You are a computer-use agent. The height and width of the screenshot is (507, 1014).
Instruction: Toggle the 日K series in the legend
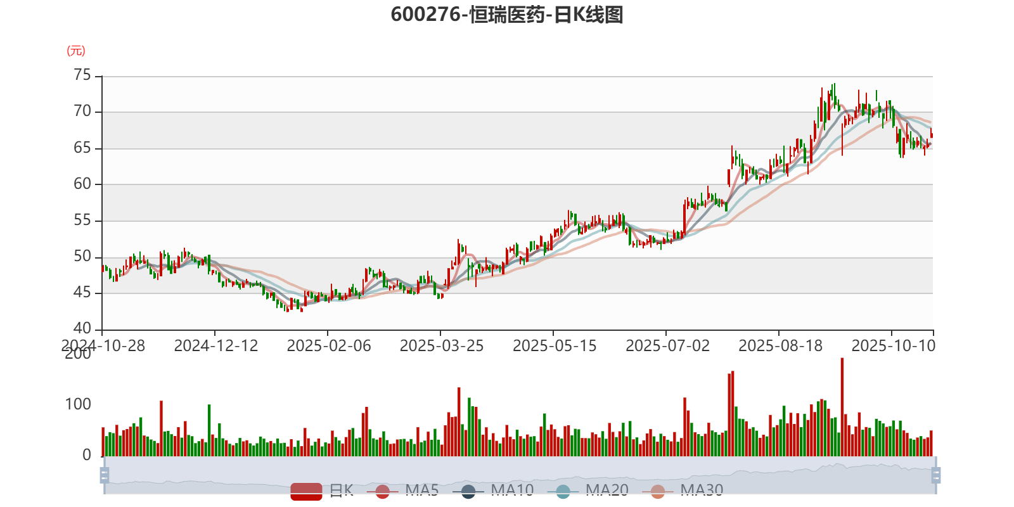tap(322, 491)
